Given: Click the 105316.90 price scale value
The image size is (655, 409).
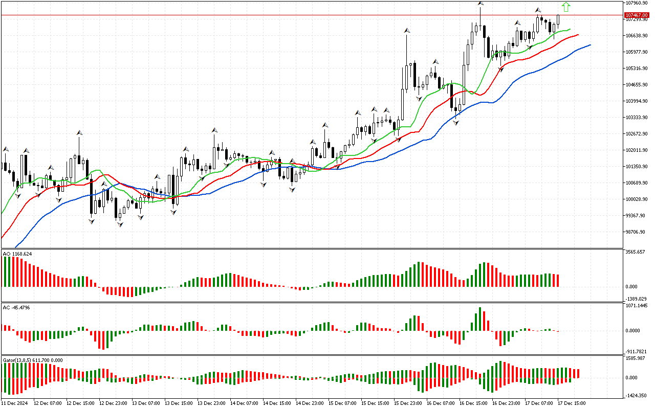Looking at the screenshot, I should [x=637, y=69].
